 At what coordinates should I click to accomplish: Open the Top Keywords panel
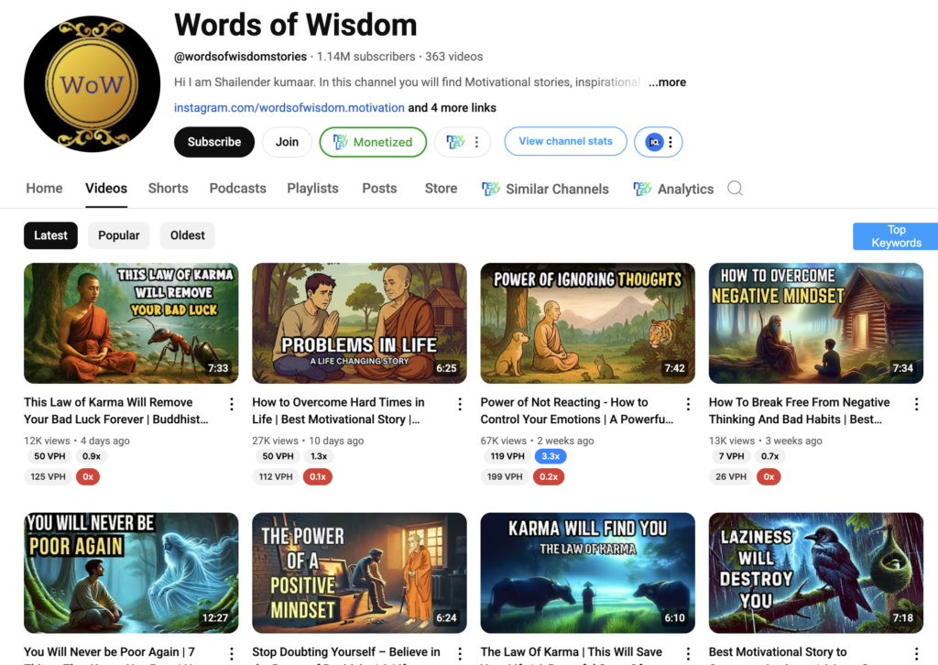896,236
